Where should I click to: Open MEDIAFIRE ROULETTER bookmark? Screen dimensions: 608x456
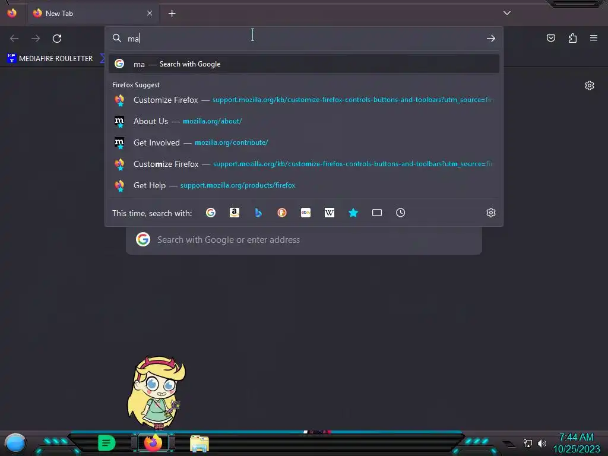point(50,59)
